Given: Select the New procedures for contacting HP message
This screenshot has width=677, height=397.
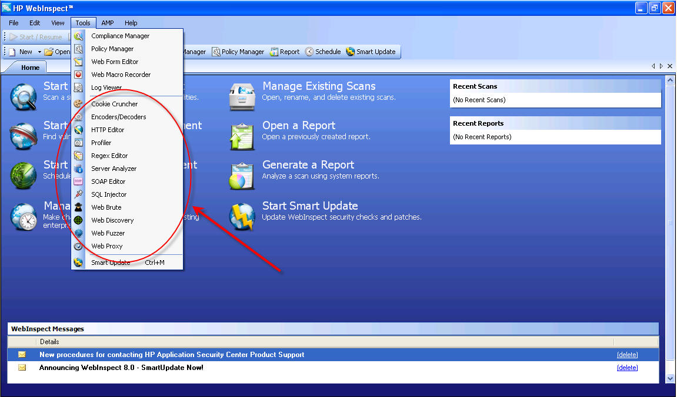Looking at the screenshot, I should tap(333, 355).
